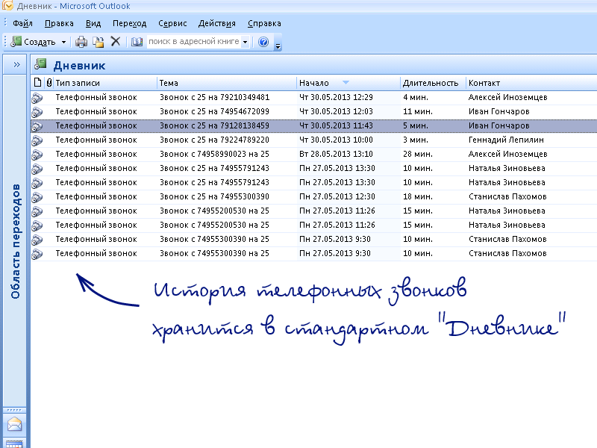597x448 pixels.
Task: Click contact Иван Гончаров in highlighted 11:43 row
Action: [498, 125]
